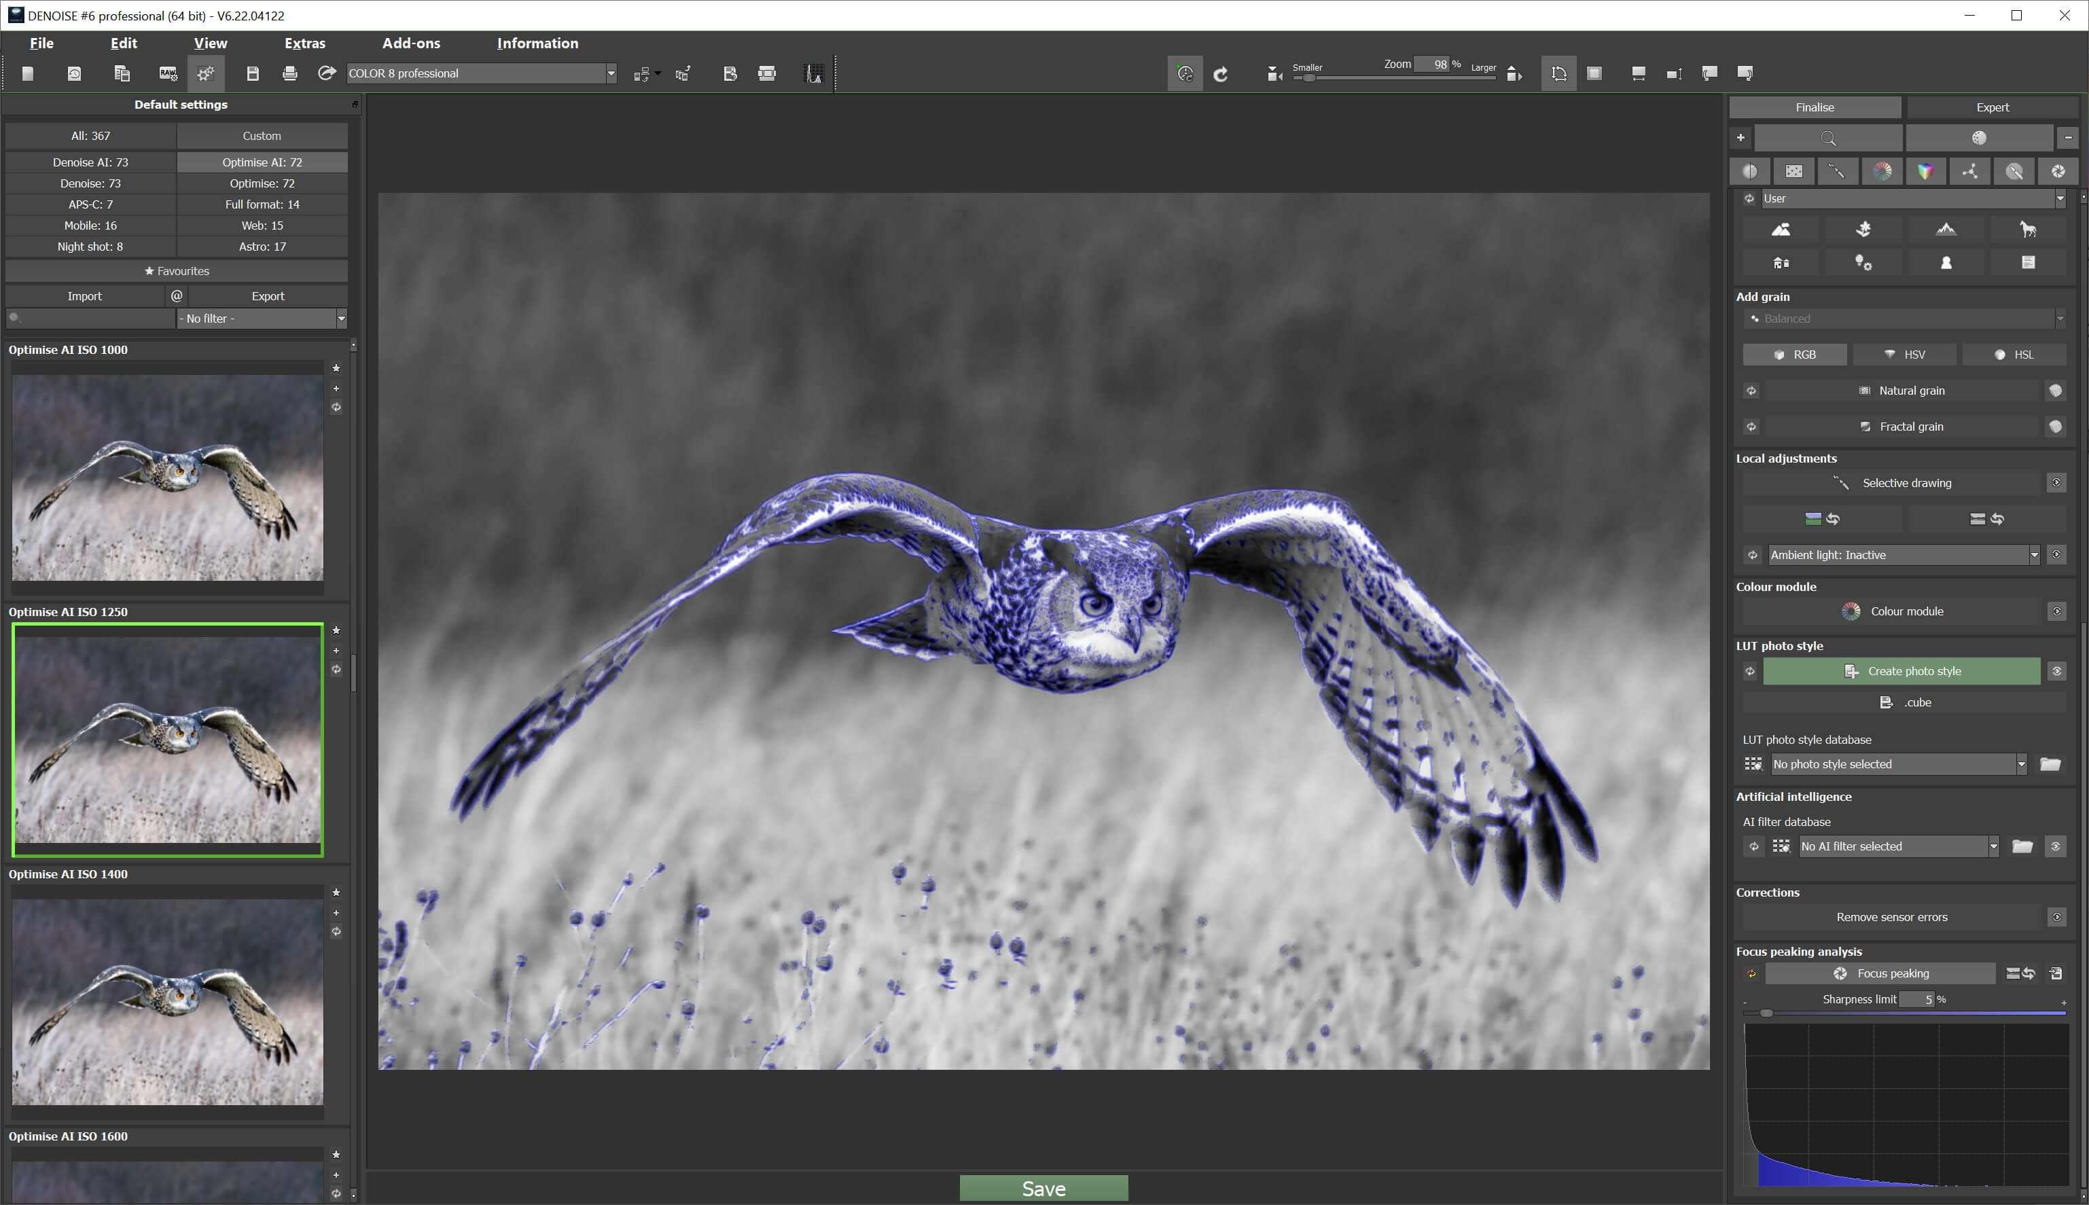The height and width of the screenshot is (1205, 2089).
Task: Switch to the Finalise tab
Action: 1815,107
